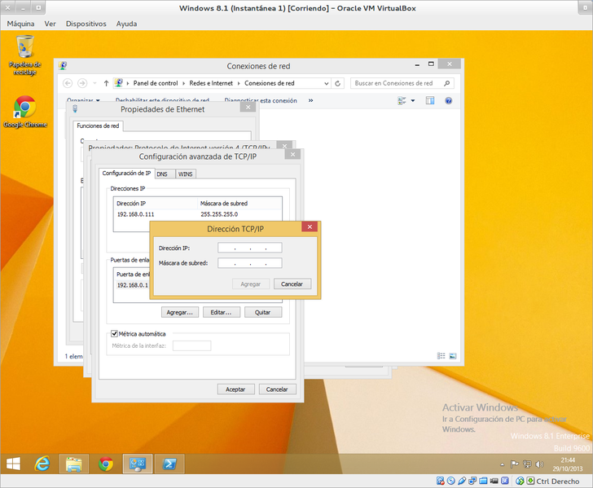Click the Dirección IP column header
This screenshot has height=488, width=593.
click(155, 204)
